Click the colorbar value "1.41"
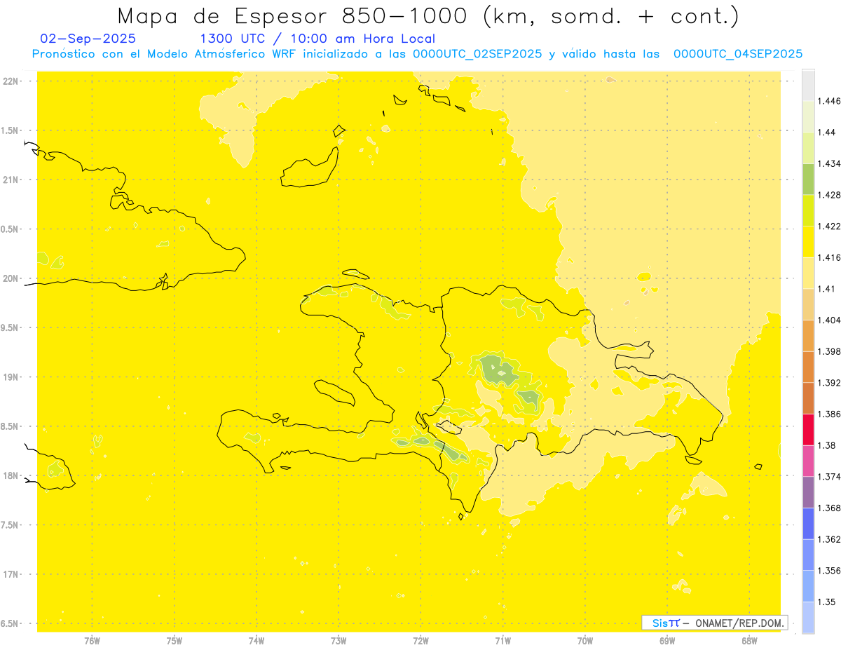The height and width of the screenshot is (650, 841). click(828, 289)
